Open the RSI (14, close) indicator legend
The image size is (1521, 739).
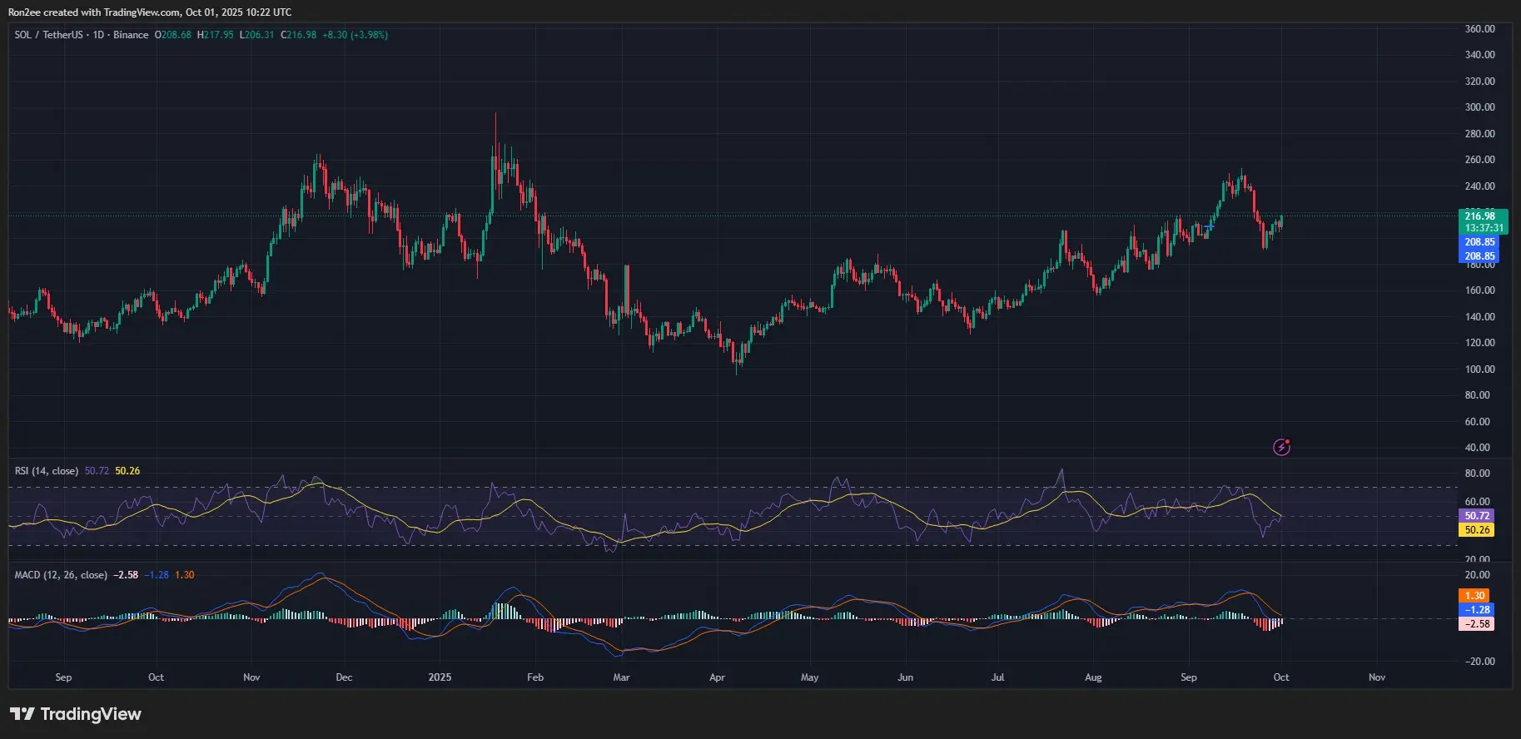[x=47, y=471]
